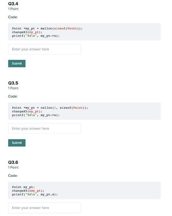Click the Q3.5 question heading
The image size is (172, 216).
coord(13,83)
